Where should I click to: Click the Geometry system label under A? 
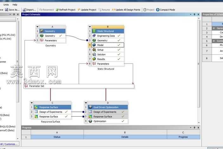[x=51, y=46]
